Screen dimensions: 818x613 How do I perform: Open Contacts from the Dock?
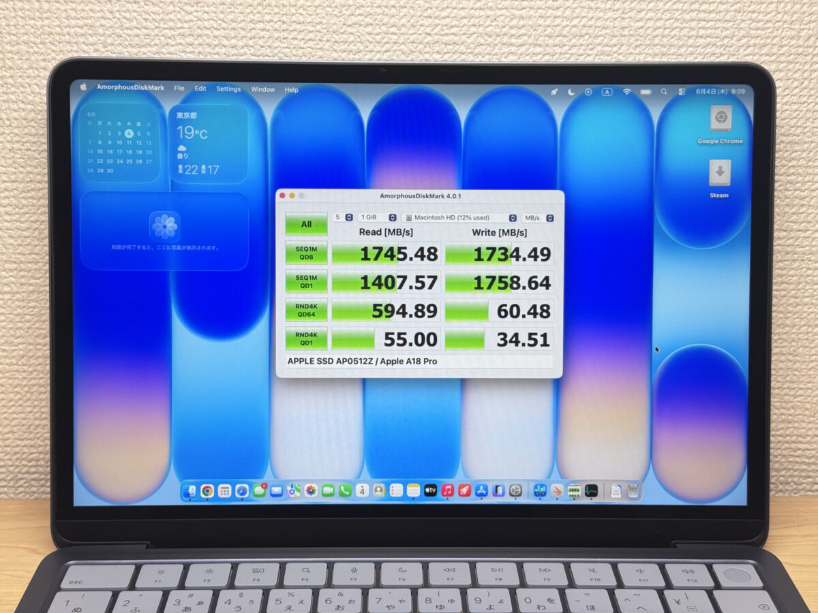(x=379, y=490)
